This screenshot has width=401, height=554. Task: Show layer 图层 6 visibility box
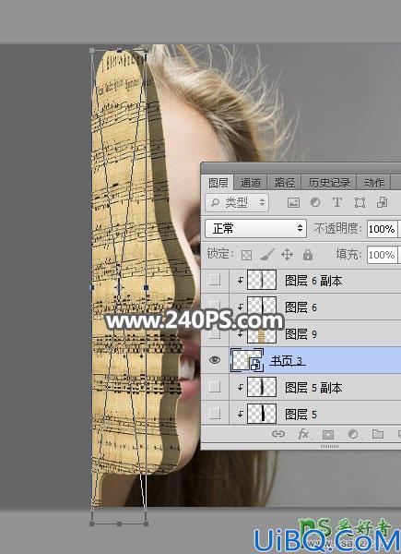[x=215, y=307]
